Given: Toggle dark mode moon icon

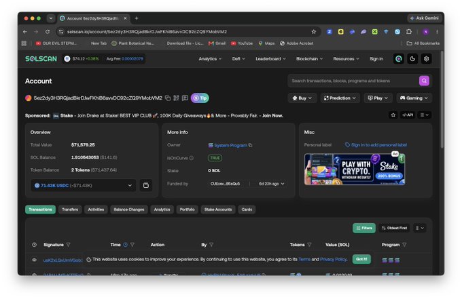Looking at the screenshot, I should pyautogui.click(x=412, y=59).
